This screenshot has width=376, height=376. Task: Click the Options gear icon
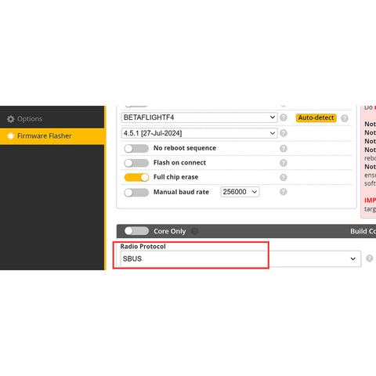click(10, 119)
